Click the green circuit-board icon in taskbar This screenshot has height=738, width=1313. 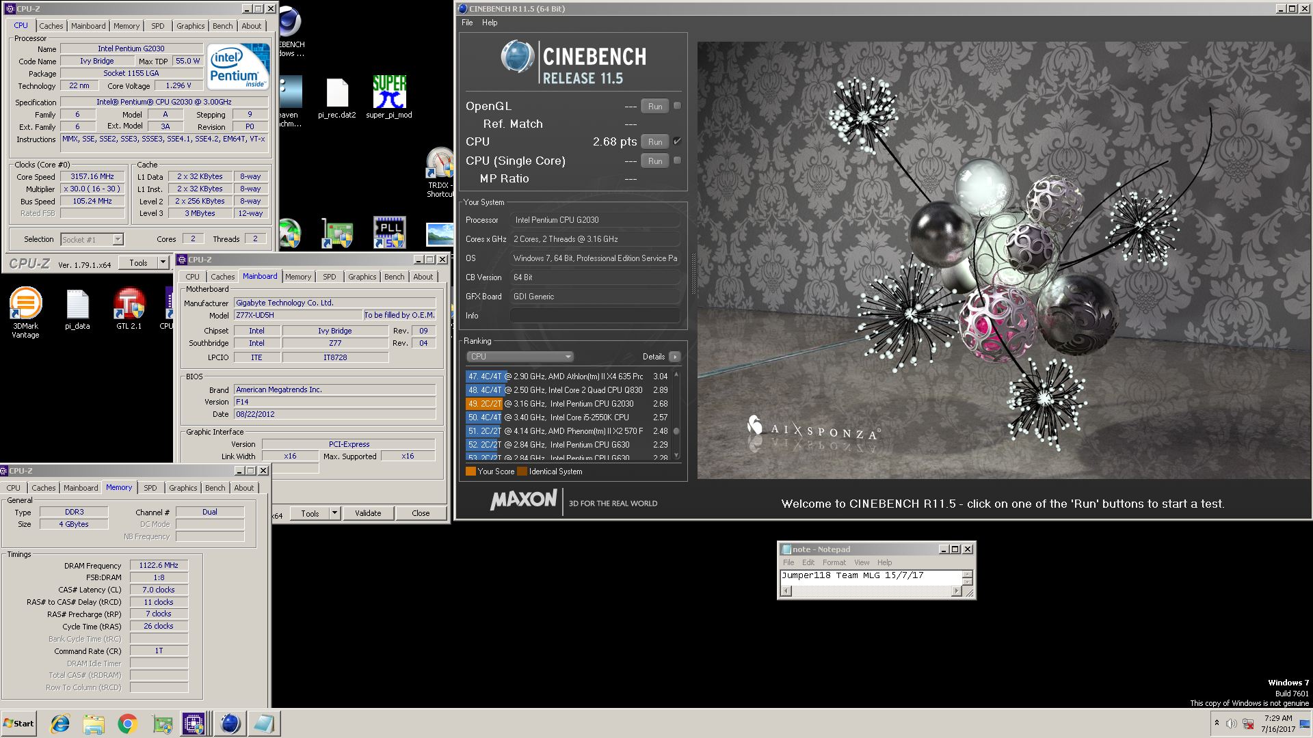[x=162, y=724]
